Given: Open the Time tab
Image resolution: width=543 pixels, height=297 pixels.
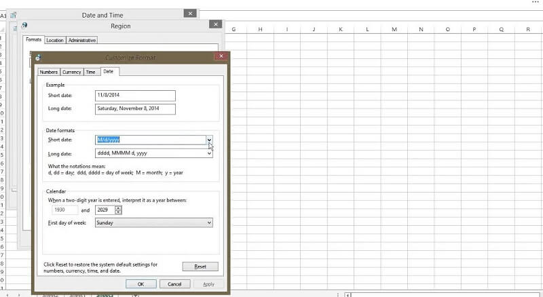Looking at the screenshot, I should point(90,72).
